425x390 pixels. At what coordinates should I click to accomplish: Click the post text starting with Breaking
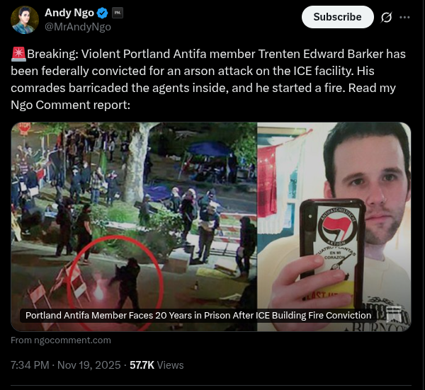[208, 79]
